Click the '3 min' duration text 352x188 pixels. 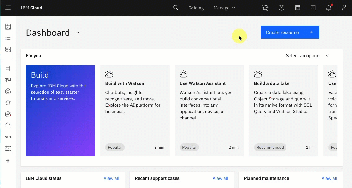159,148
